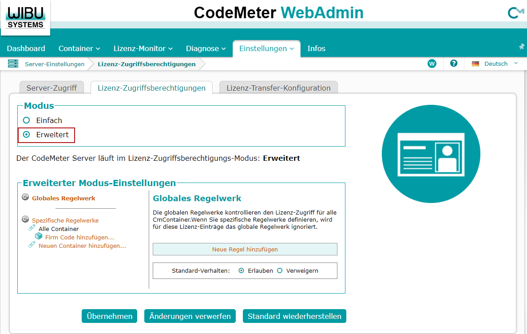This screenshot has height=334, width=527.
Task: Click the CodeMeter icon beside Spezifische Regelwerke
Action: coord(25,219)
